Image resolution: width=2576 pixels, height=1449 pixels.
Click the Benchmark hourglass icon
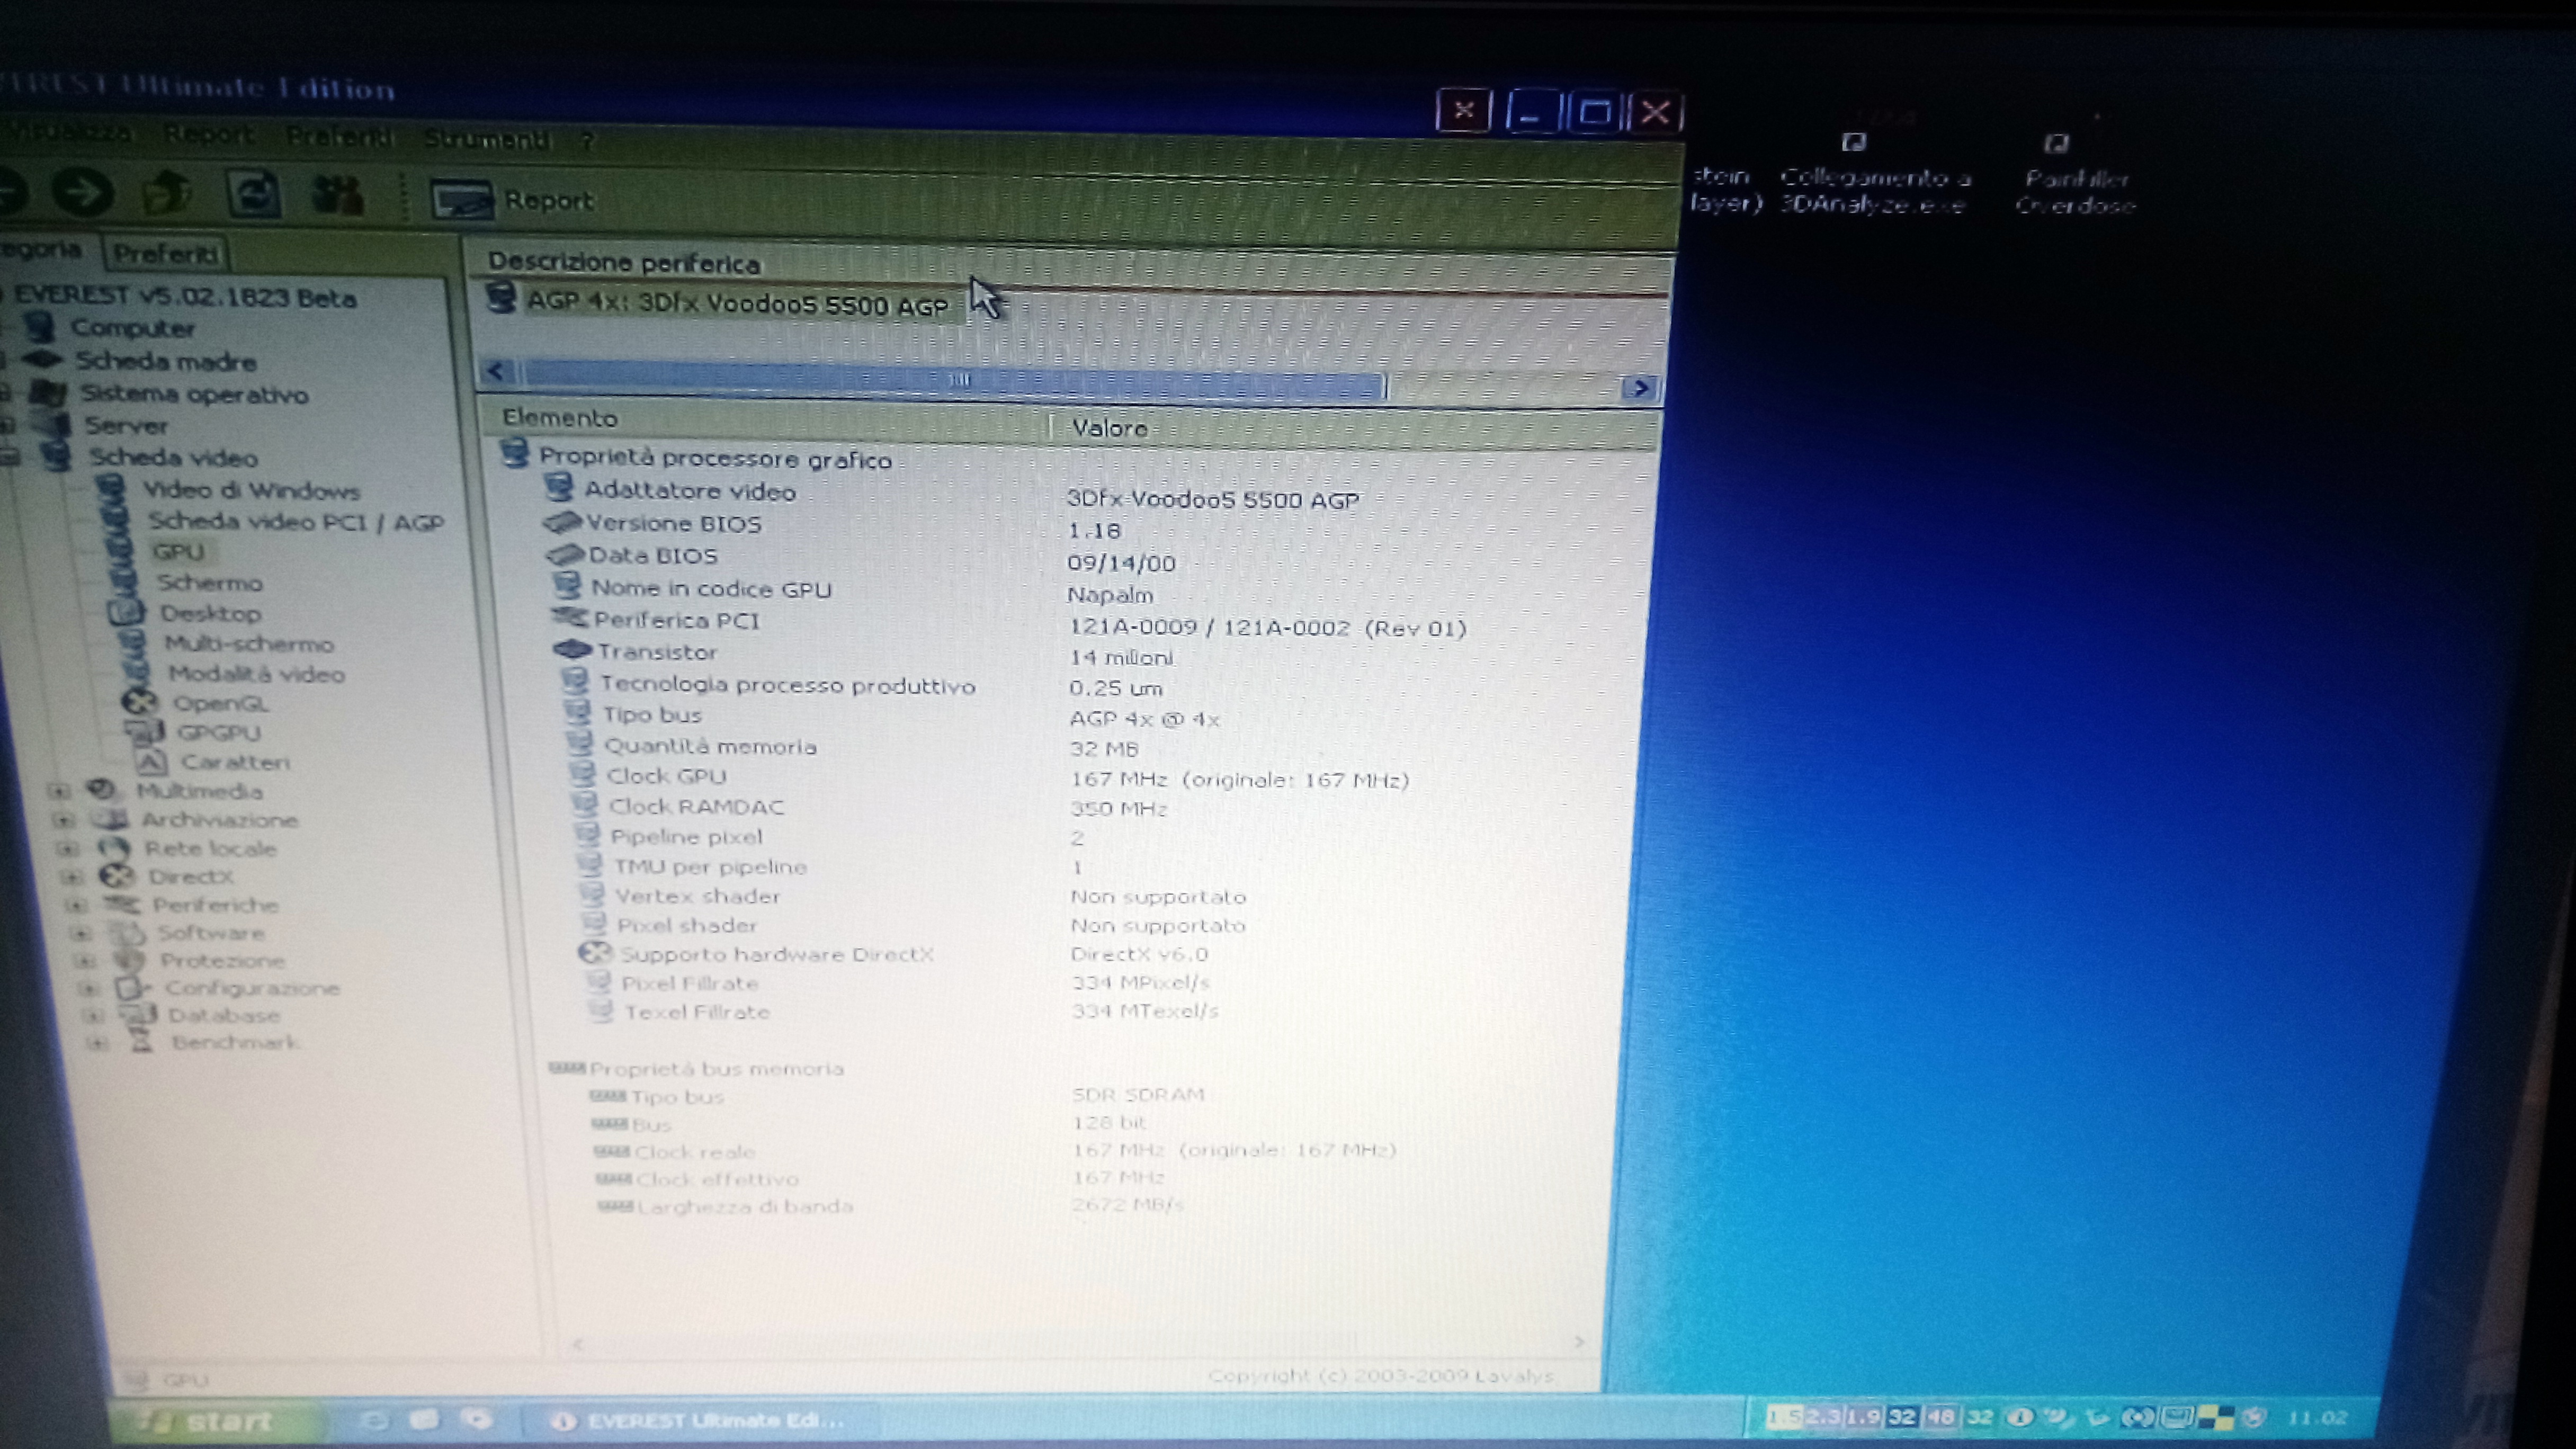143,1042
